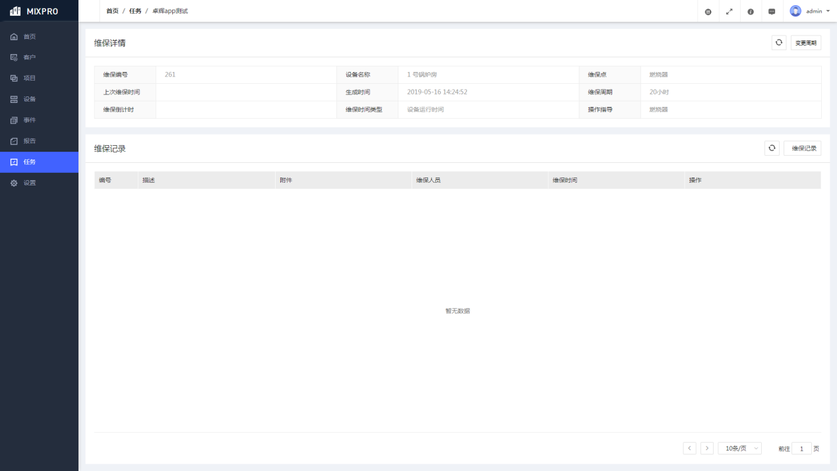Open 设置 in the sidebar
This screenshot has width=837, height=471.
[x=30, y=183]
